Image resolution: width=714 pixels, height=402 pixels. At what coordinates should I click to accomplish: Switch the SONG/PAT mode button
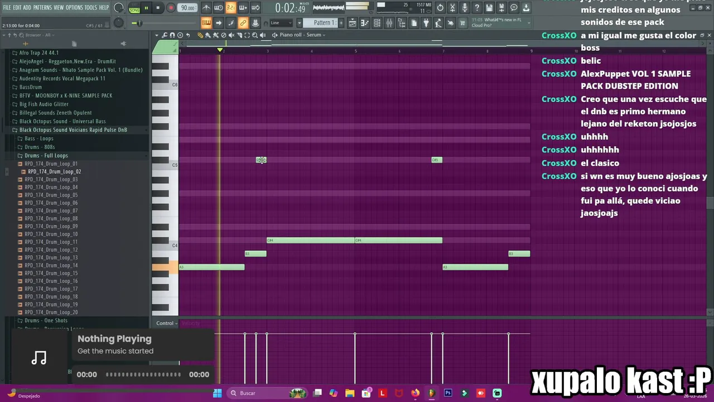pos(134,8)
